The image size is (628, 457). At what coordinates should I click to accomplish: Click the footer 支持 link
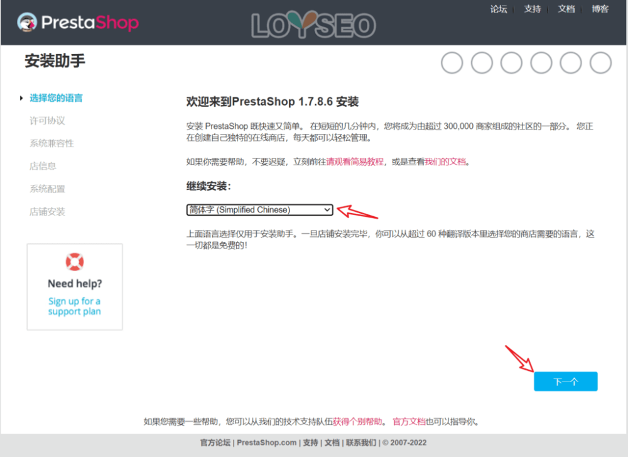click(310, 443)
